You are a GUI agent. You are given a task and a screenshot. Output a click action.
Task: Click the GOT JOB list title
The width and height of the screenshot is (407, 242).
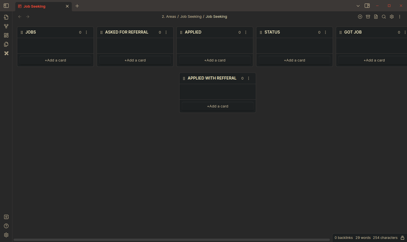coord(353,32)
